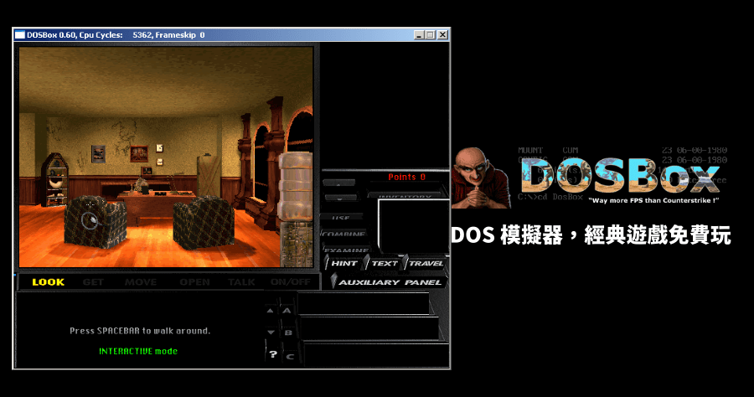Click the COMBINE inventory button

coord(344,234)
